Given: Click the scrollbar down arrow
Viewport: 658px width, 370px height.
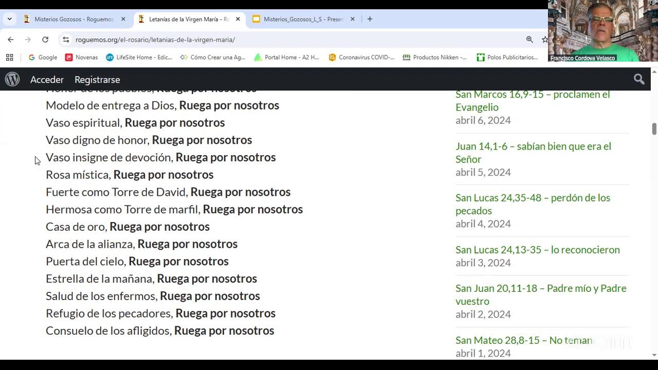Looking at the screenshot, I should [x=654, y=355].
